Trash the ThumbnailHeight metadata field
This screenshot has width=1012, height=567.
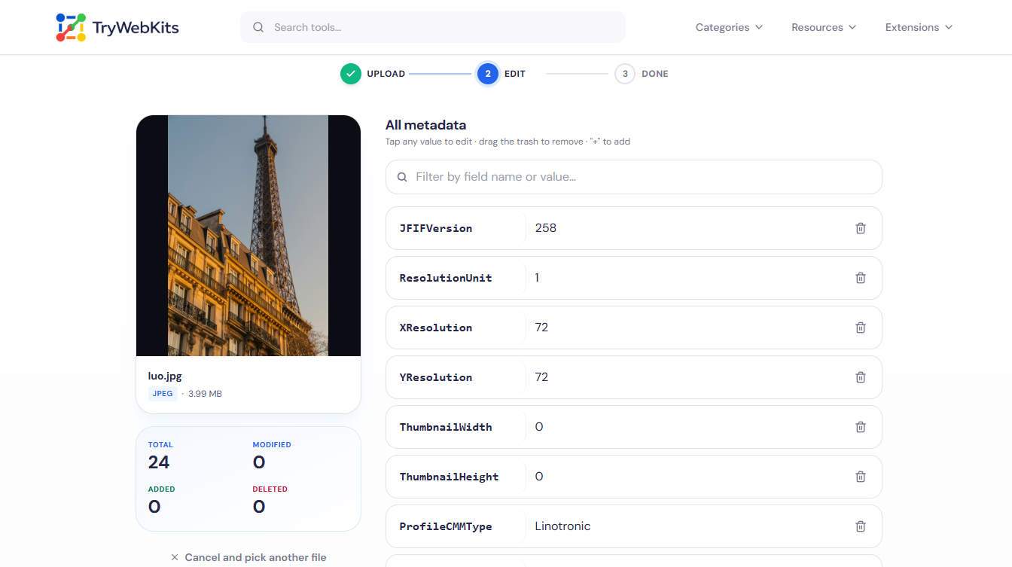(861, 477)
